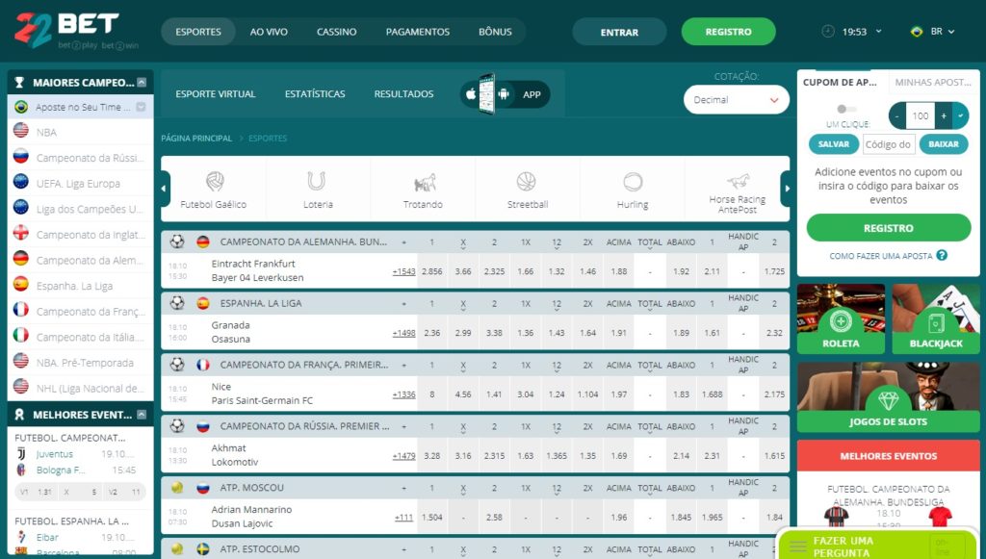
Task: Download the Android app
Action: [503, 94]
